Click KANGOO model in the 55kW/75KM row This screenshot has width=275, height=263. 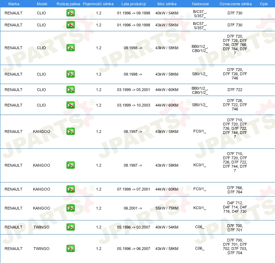(x=41, y=208)
